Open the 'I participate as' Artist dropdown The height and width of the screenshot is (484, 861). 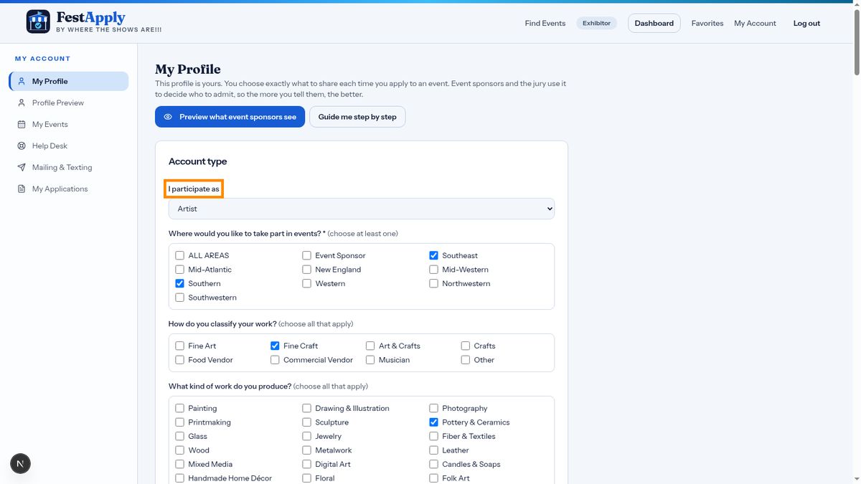[x=362, y=209]
